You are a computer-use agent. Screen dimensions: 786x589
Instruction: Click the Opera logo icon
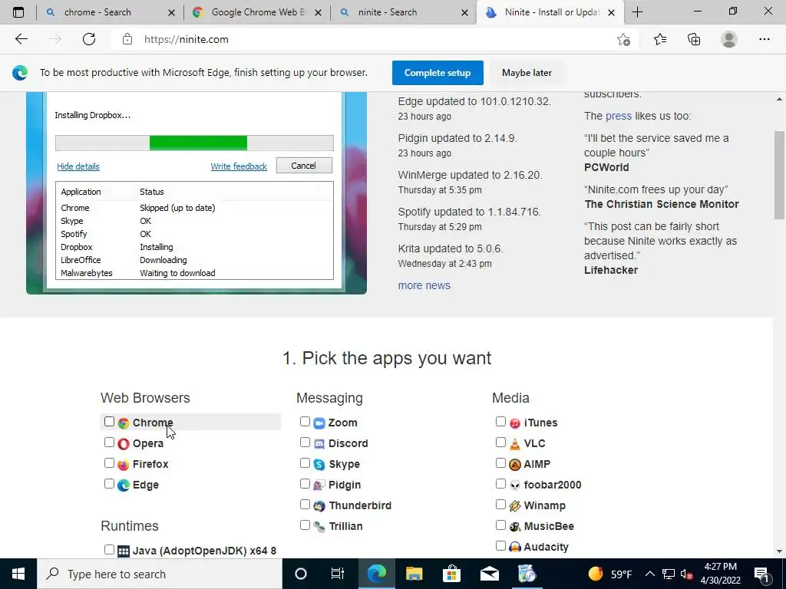pos(124,444)
